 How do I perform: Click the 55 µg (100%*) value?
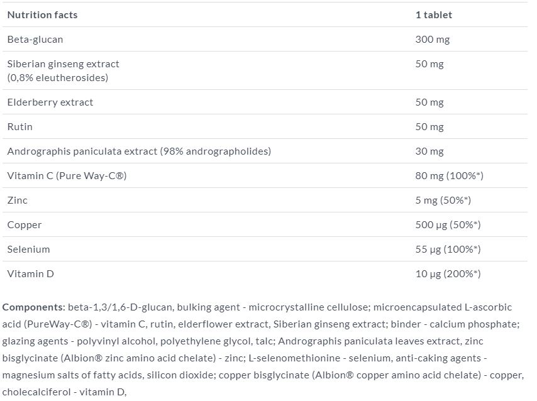[448, 249]
